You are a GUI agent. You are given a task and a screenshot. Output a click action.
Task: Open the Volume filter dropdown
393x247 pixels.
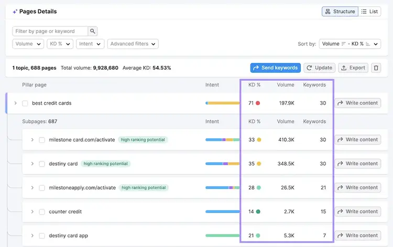(x=28, y=44)
